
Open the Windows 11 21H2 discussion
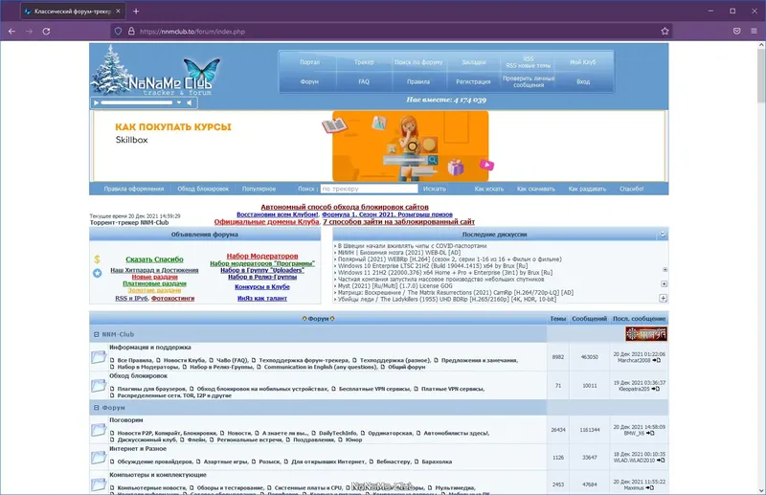[445, 273]
